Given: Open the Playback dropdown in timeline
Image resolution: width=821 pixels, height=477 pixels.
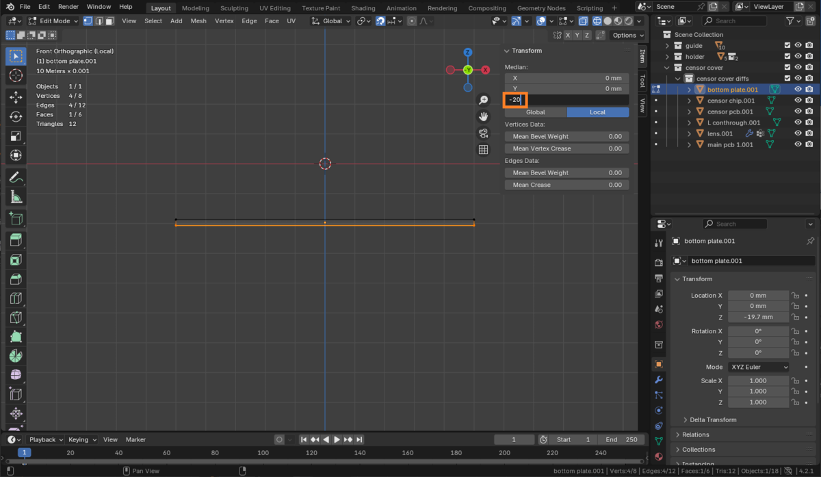Looking at the screenshot, I should tap(46, 439).
